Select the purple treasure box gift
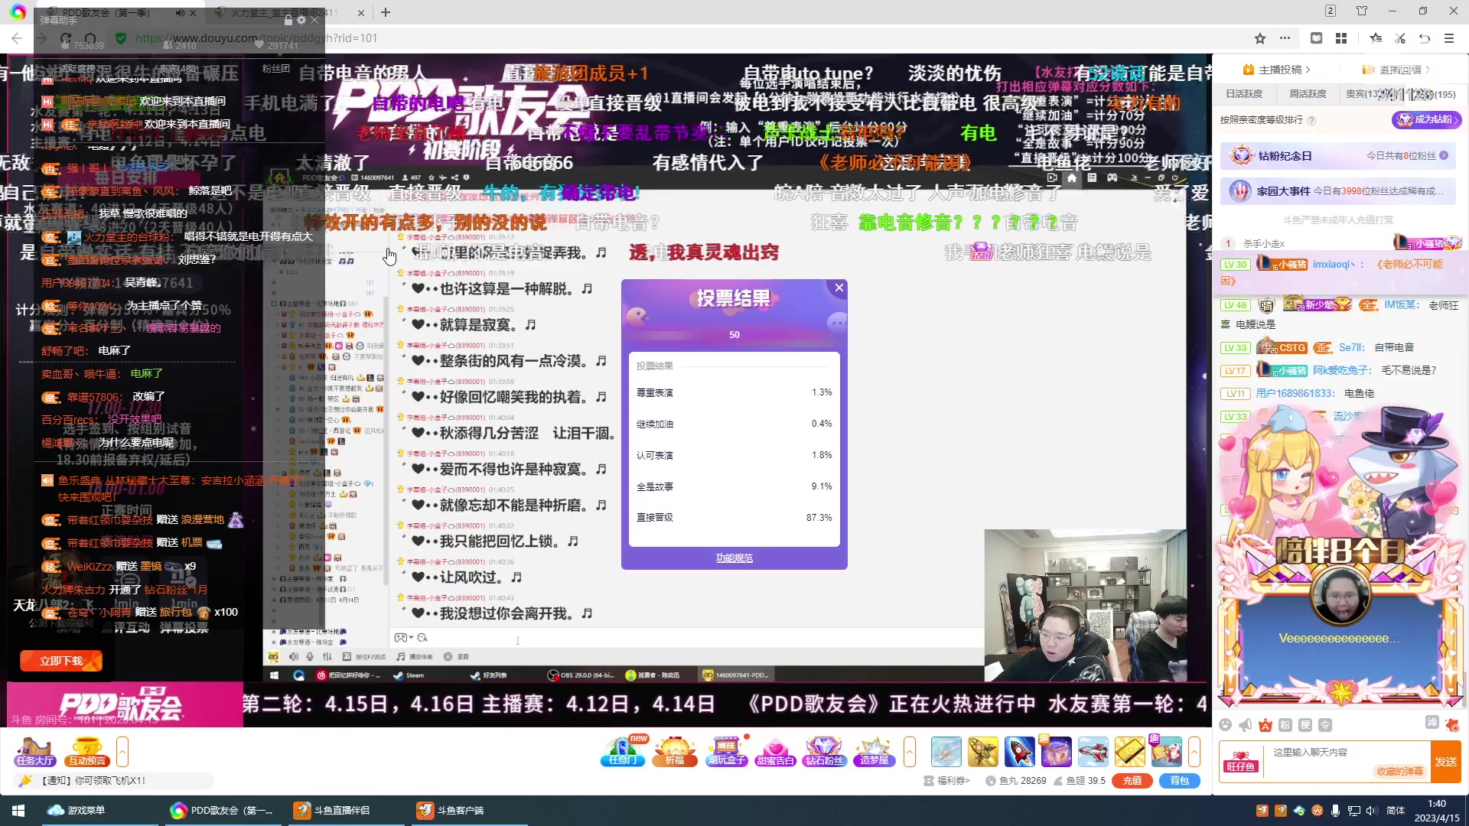1469x826 pixels. pyautogui.click(x=1056, y=752)
